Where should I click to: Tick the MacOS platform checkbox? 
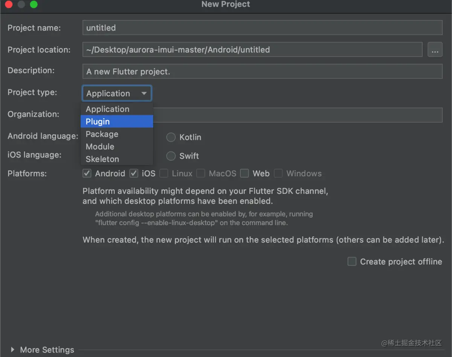pos(201,174)
